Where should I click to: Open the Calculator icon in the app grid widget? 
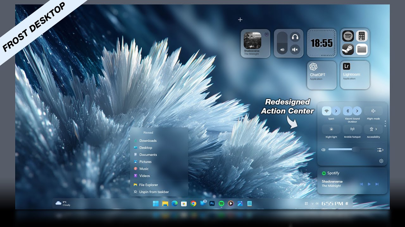362,36
